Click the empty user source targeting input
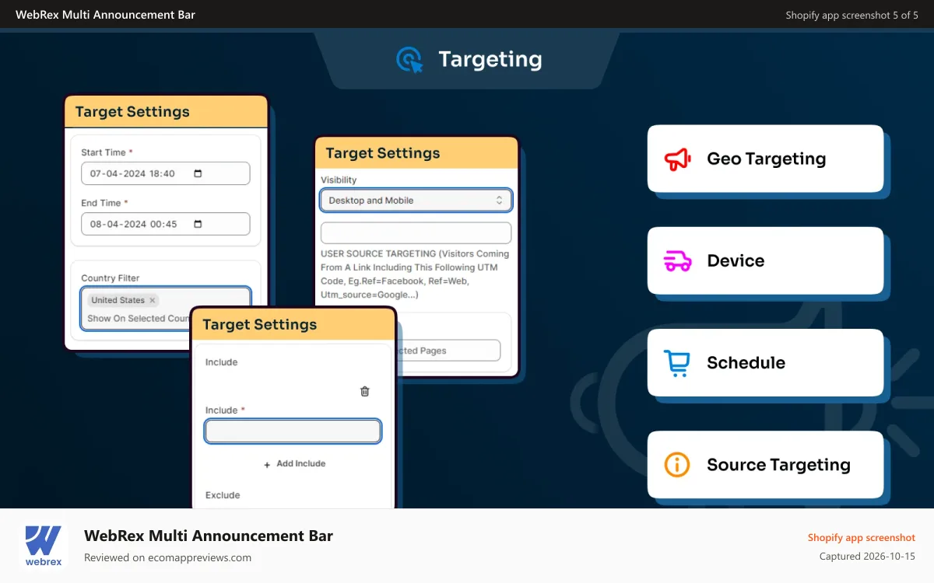The image size is (934, 583). coord(416,233)
